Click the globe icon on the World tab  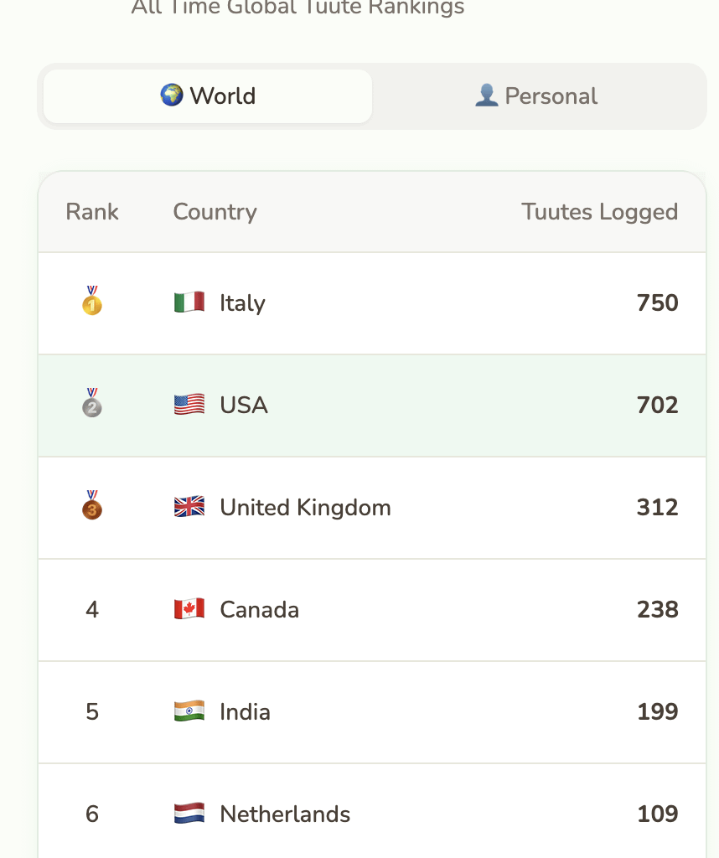172,96
